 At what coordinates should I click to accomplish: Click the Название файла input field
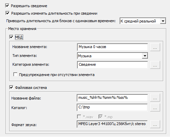(112, 98)
